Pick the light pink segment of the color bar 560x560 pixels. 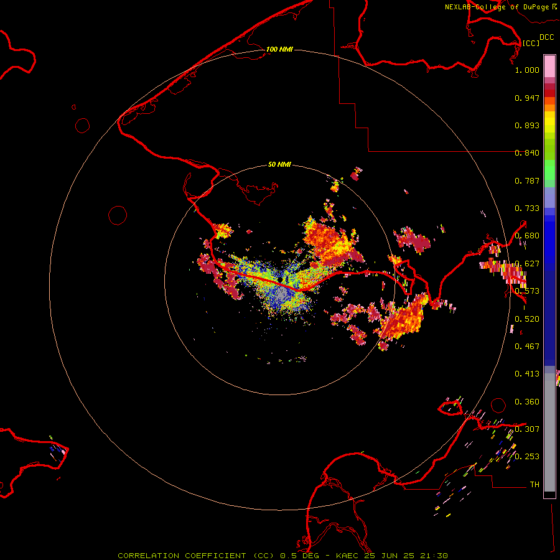[549, 67]
